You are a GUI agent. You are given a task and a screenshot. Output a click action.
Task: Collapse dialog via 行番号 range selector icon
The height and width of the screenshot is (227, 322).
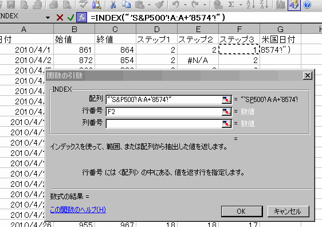(x=227, y=112)
